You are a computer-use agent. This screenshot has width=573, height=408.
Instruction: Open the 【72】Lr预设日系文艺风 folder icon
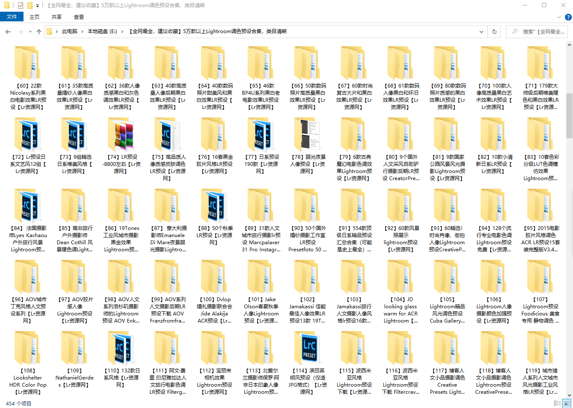[28, 134]
